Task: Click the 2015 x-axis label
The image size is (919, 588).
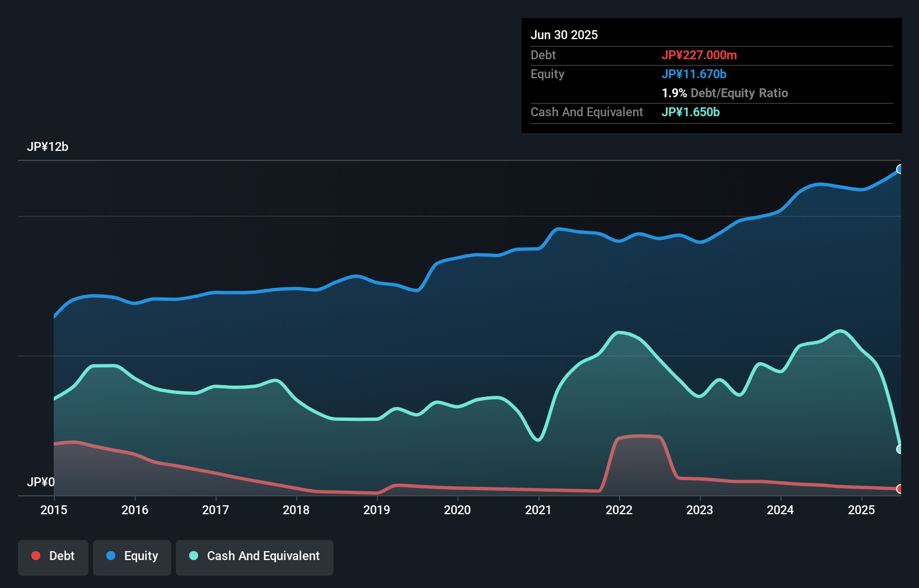Action: click(54, 510)
